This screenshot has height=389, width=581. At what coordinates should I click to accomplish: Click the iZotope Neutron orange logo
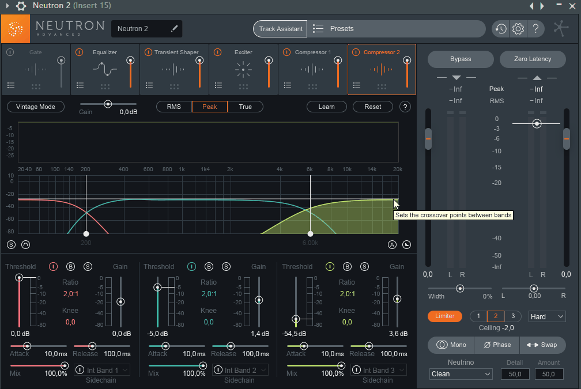click(16, 29)
